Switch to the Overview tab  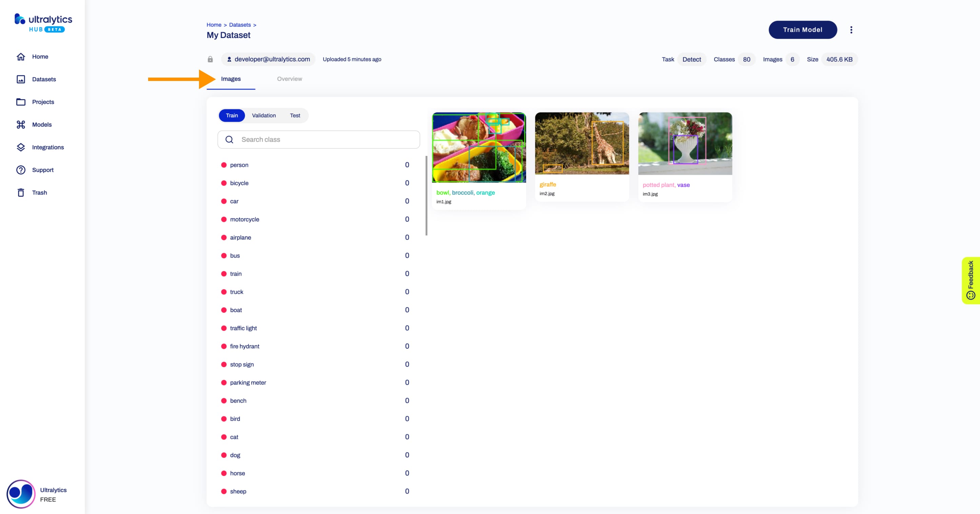coord(290,78)
